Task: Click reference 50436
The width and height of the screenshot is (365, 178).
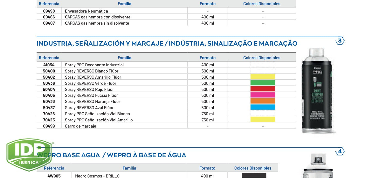Action: (x=49, y=83)
